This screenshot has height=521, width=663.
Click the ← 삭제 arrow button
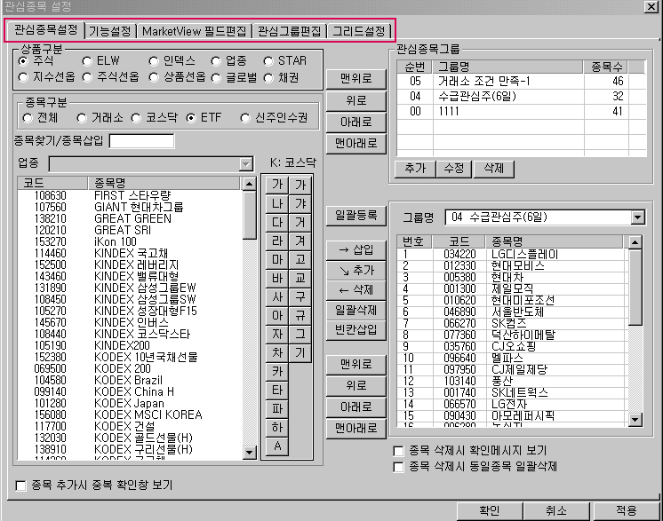tap(356, 289)
